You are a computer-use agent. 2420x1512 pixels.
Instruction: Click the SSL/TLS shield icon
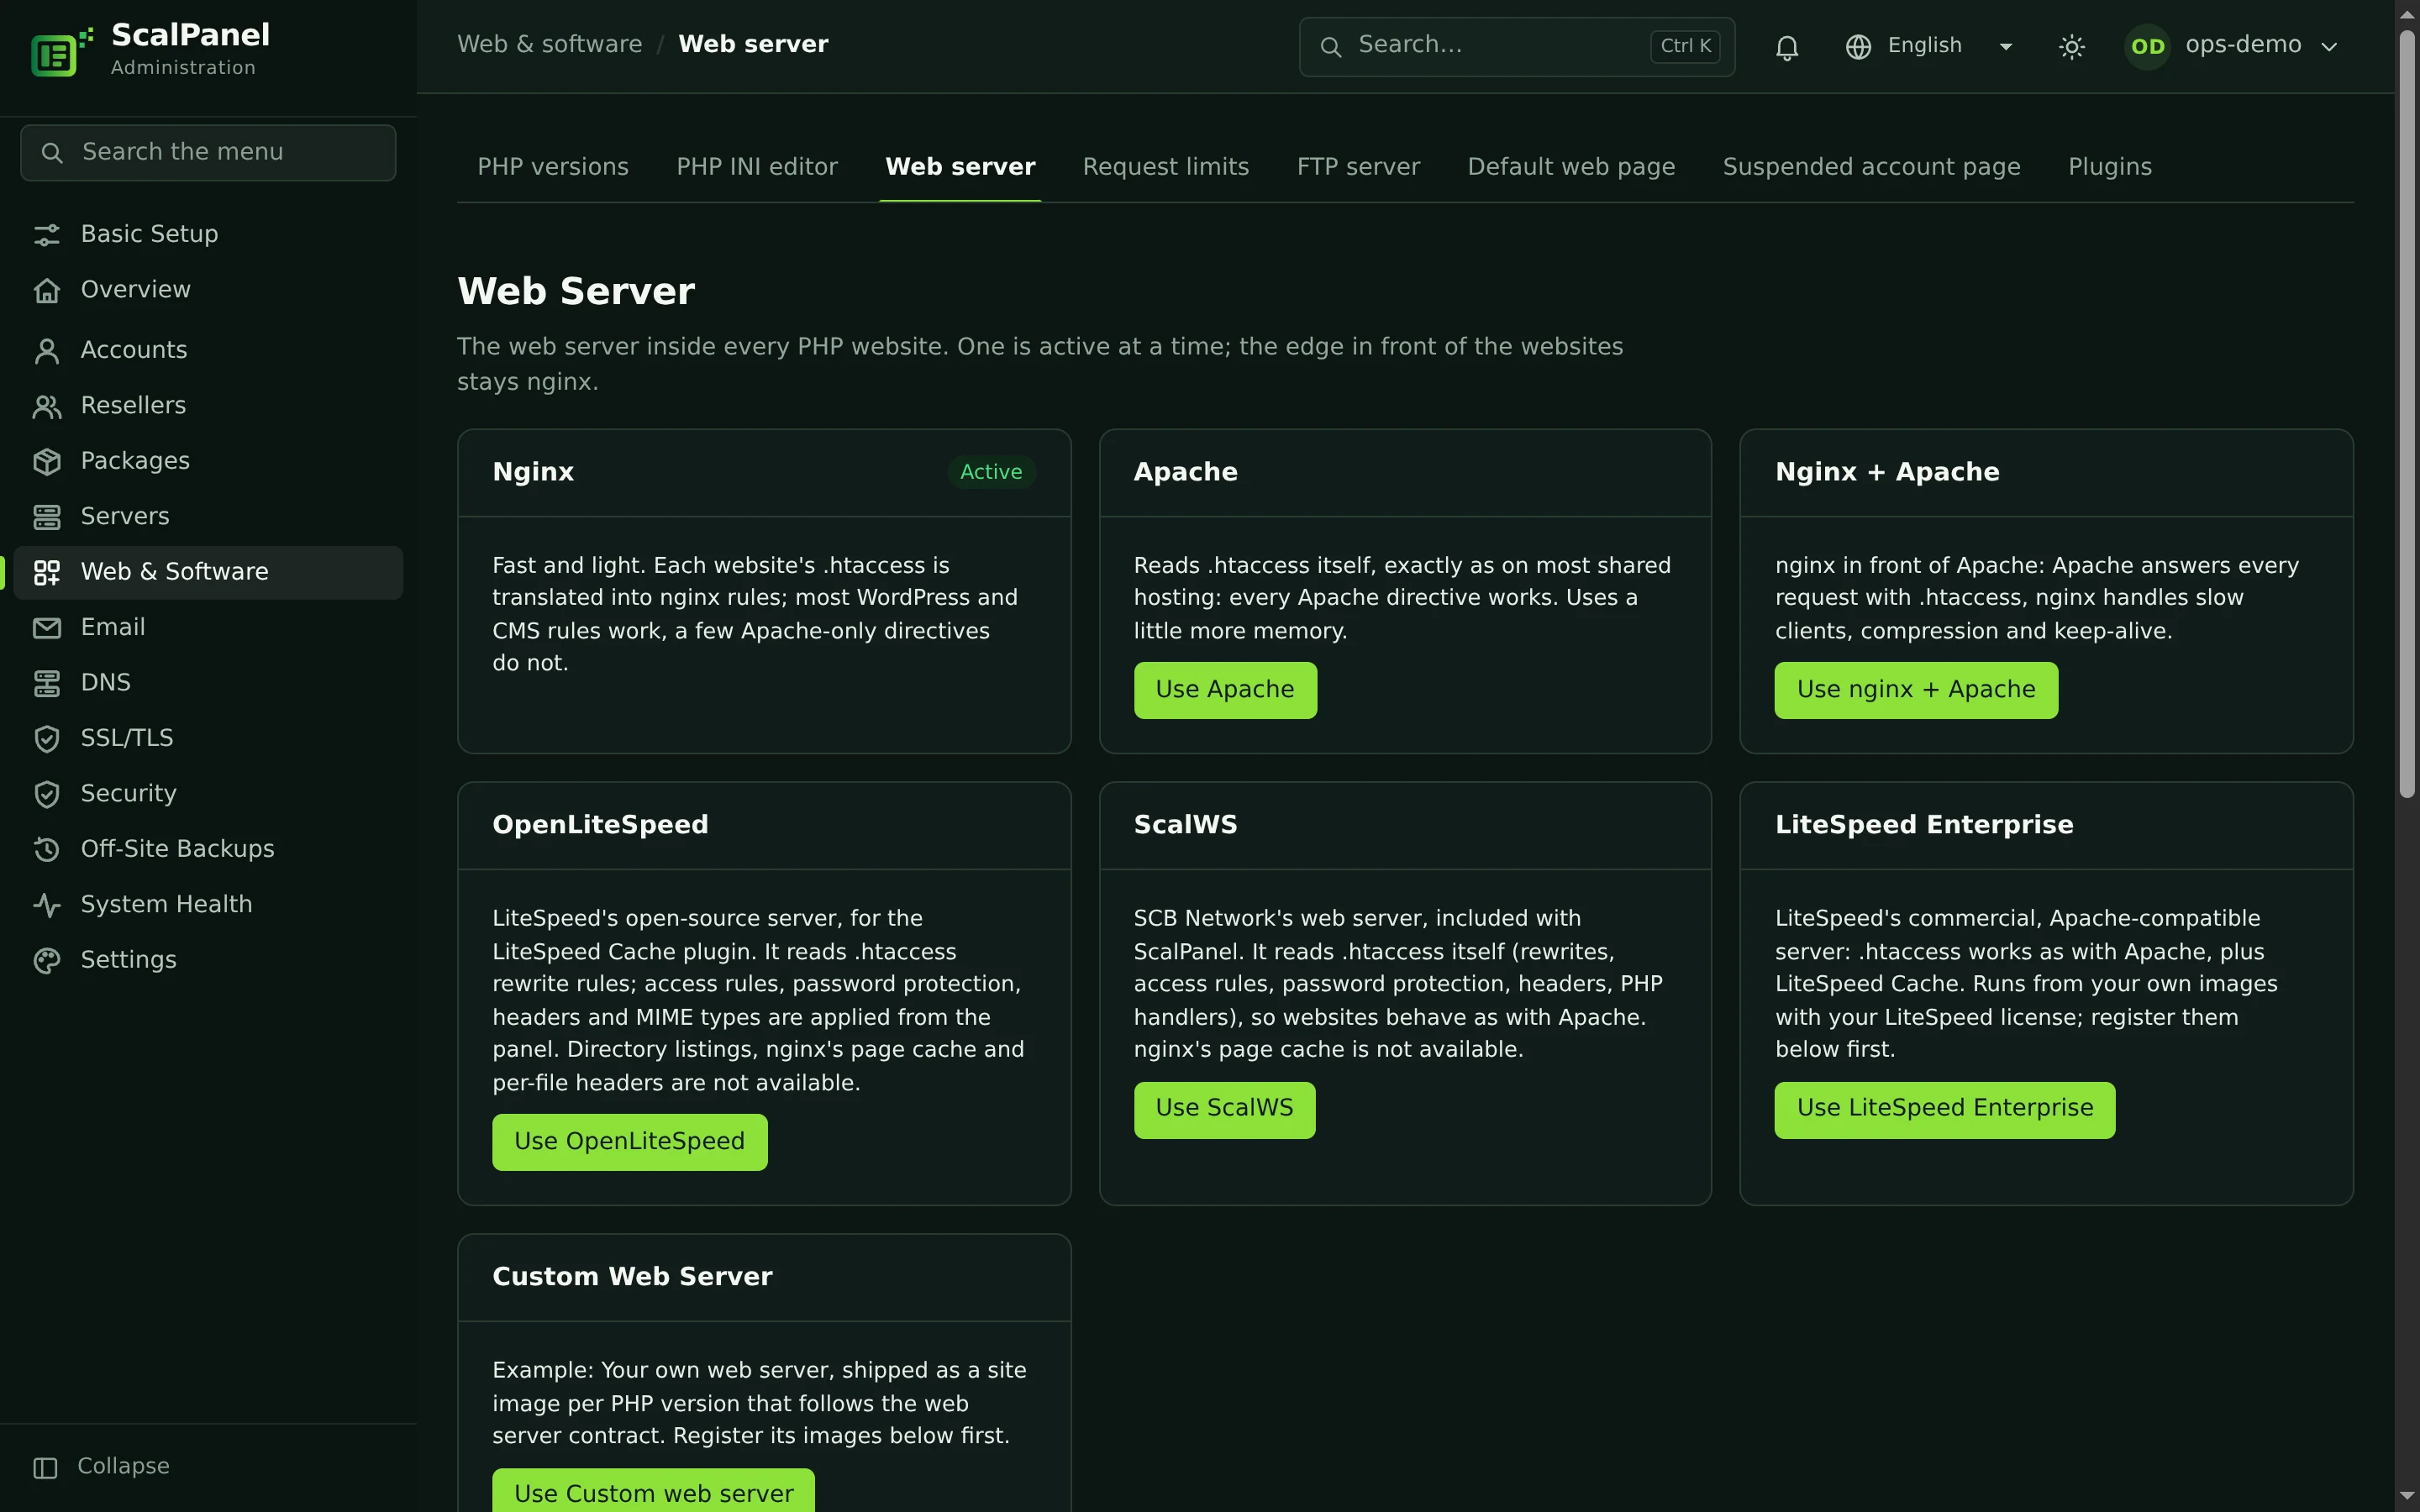47,738
